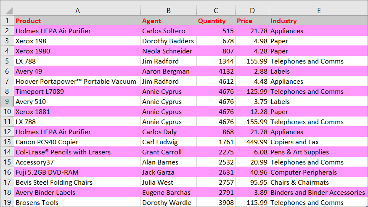
Task: Click agent Jack Garza cell
Action: pyautogui.click(x=169, y=172)
